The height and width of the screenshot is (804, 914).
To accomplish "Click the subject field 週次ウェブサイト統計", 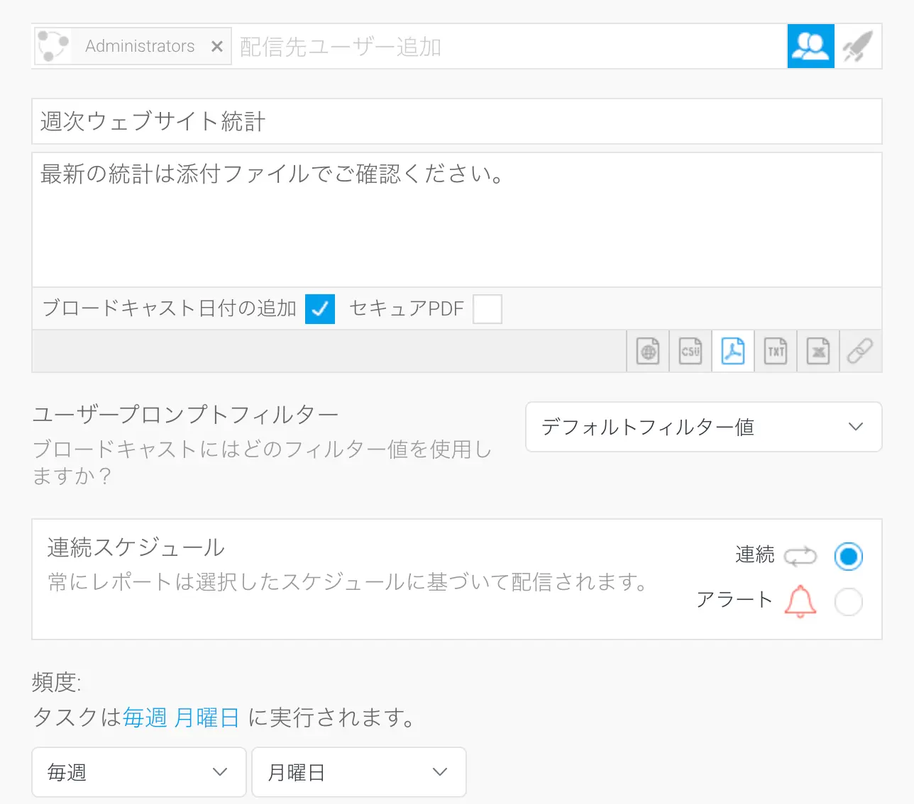I will pos(456,121).
